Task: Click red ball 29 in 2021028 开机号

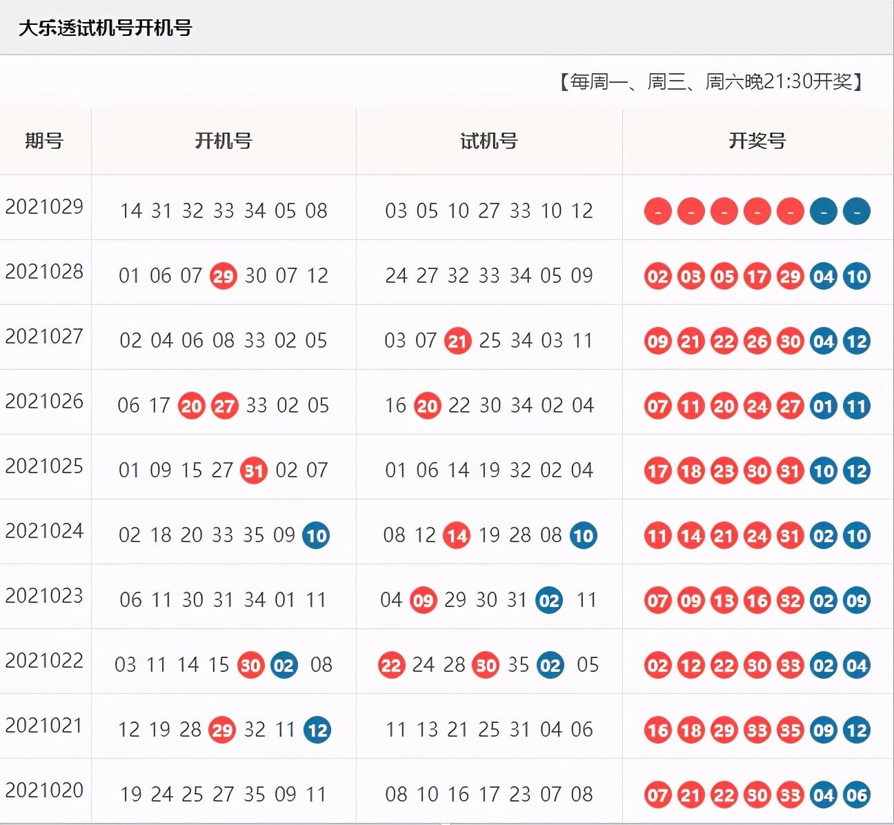Action: (x=223, y=276)
